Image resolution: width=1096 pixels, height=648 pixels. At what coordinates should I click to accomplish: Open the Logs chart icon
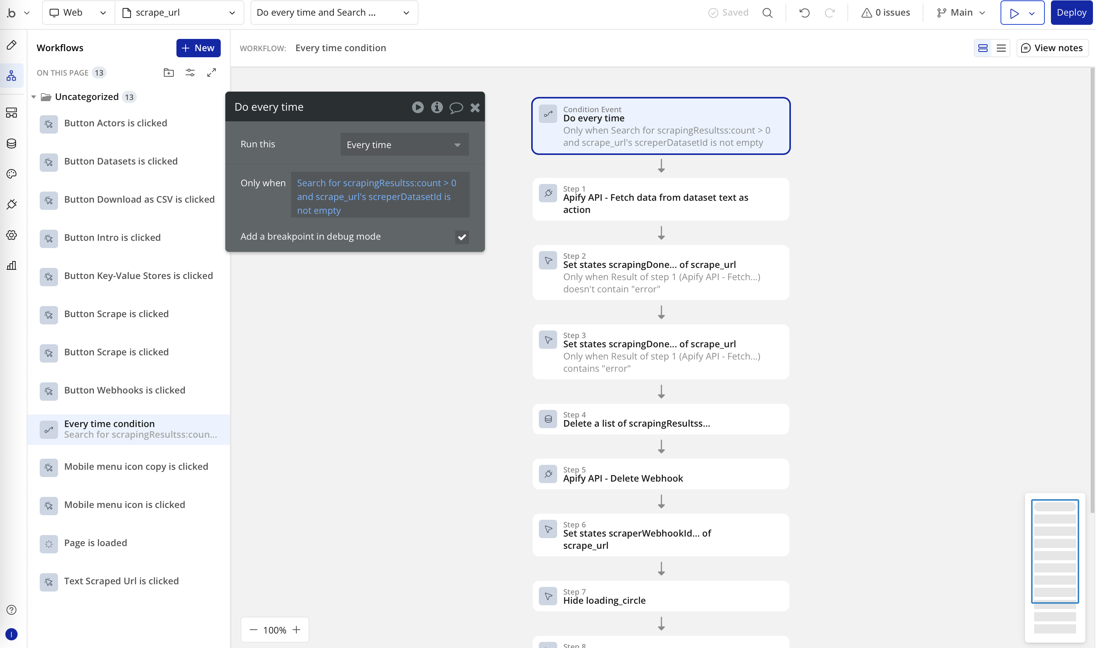coord(12,266)
